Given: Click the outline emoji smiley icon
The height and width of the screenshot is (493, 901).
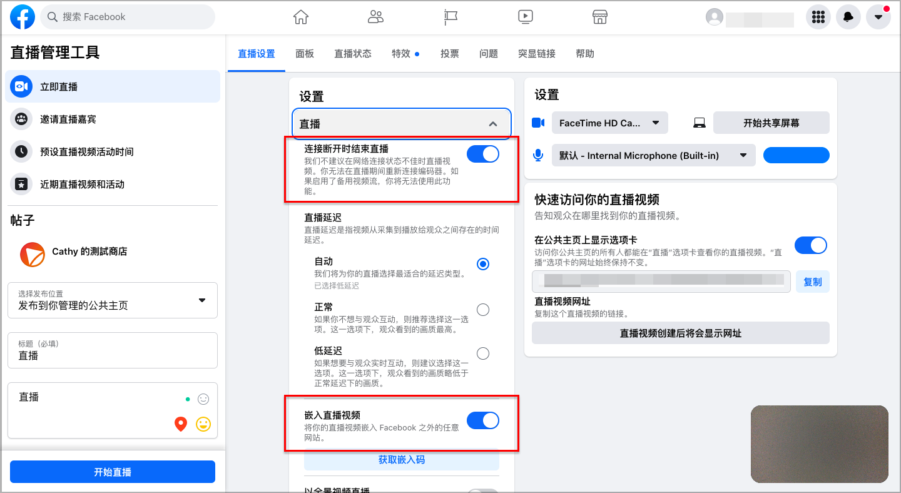Looking at the screenshot, I should (203, 399).
